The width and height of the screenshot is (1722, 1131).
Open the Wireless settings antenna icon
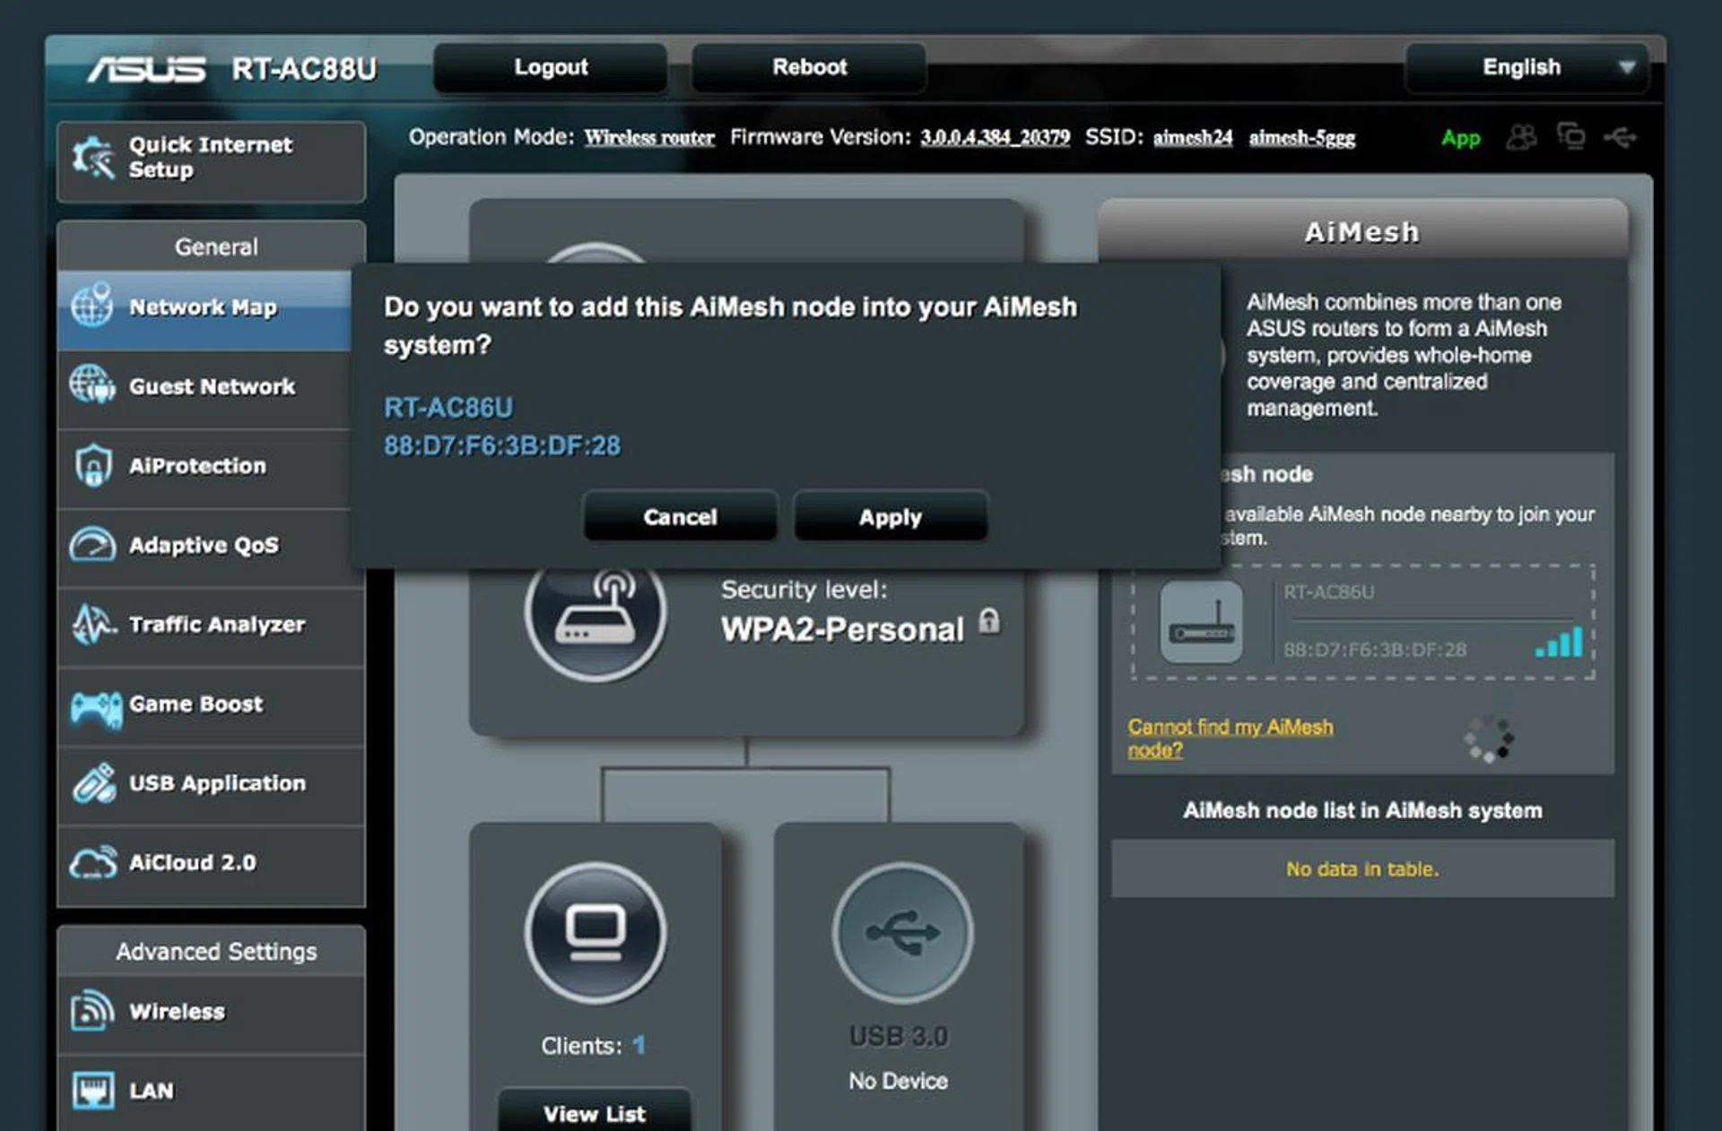92,1011
